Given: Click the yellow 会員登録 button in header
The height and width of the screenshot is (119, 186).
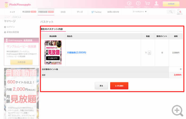Looking at the screenshot, I should [x=171, y=4].
